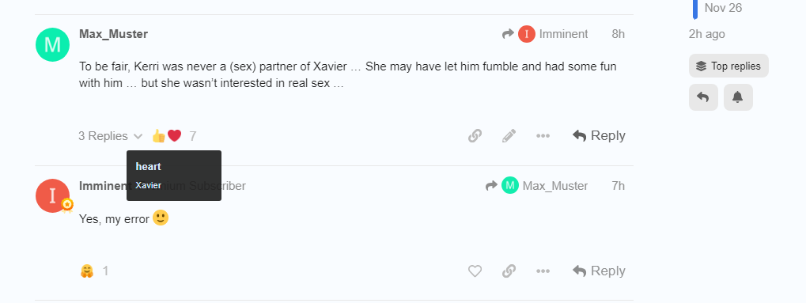This screenshot has width=806, height=303.
Task: Like Imminent's reply with heart outline
Action: (x=475, y=271)
